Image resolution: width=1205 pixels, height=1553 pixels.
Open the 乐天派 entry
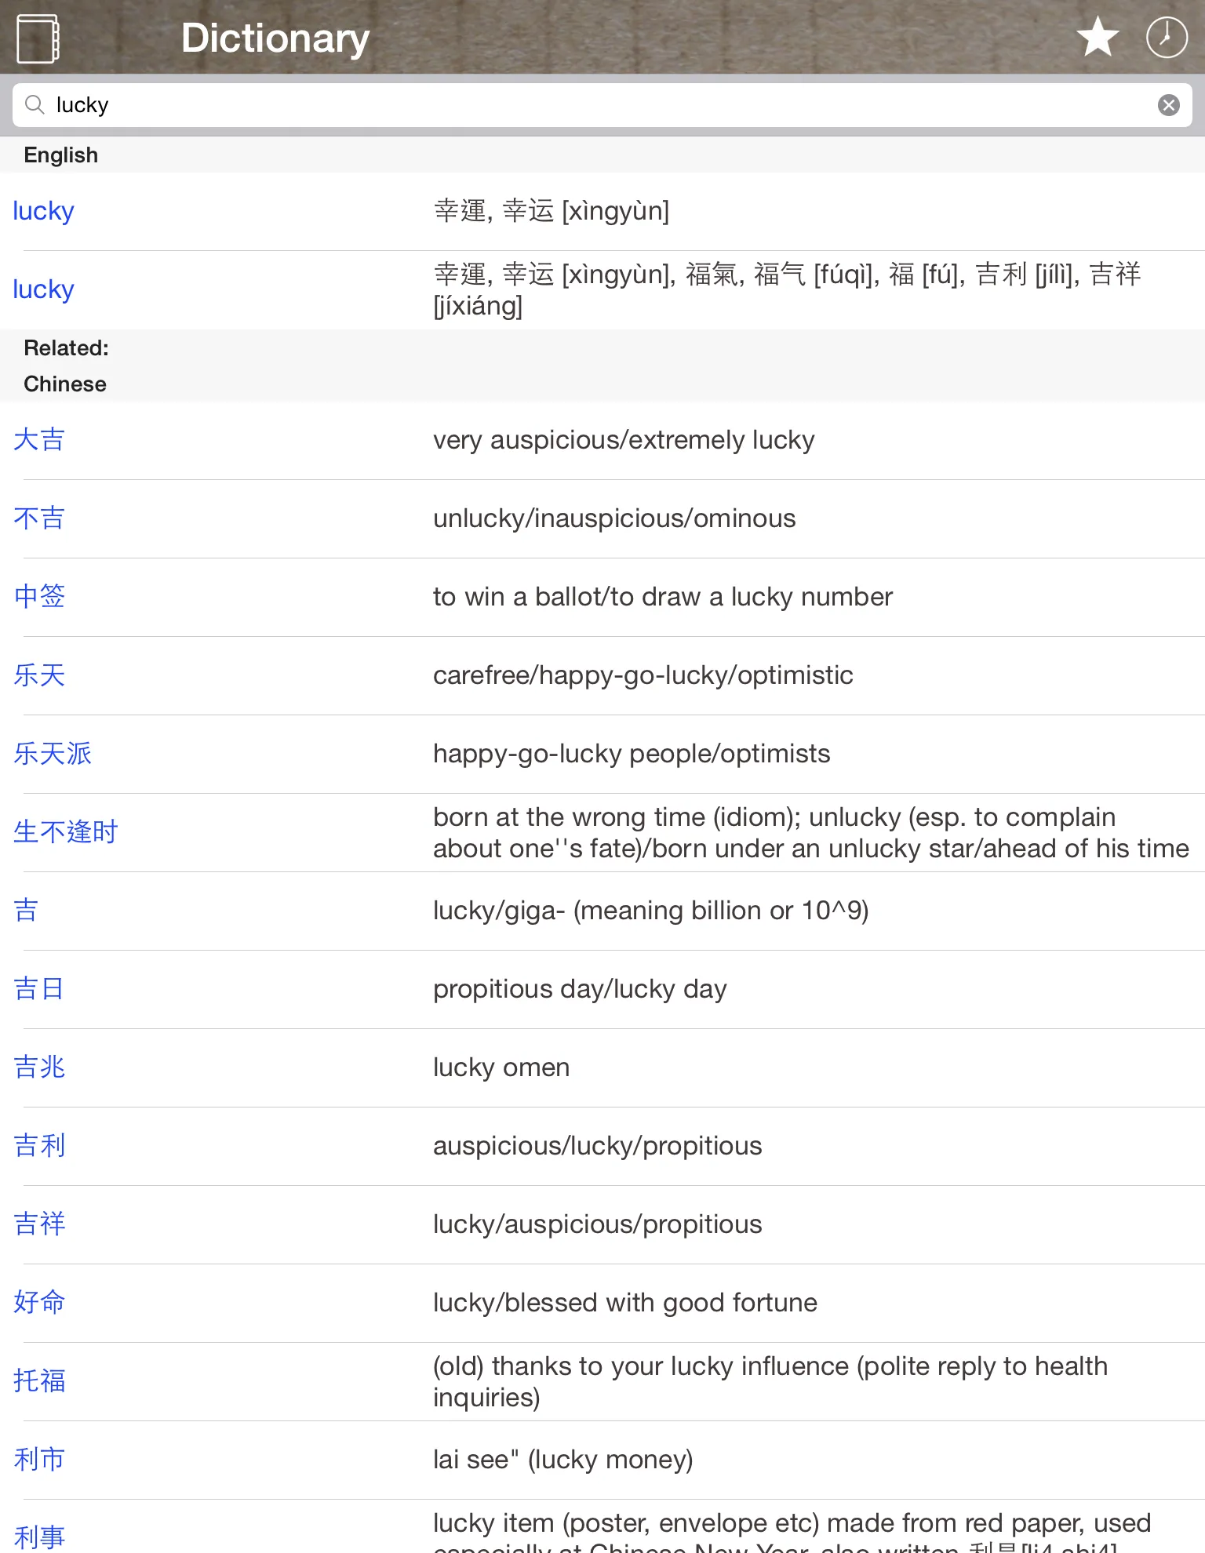602,754
